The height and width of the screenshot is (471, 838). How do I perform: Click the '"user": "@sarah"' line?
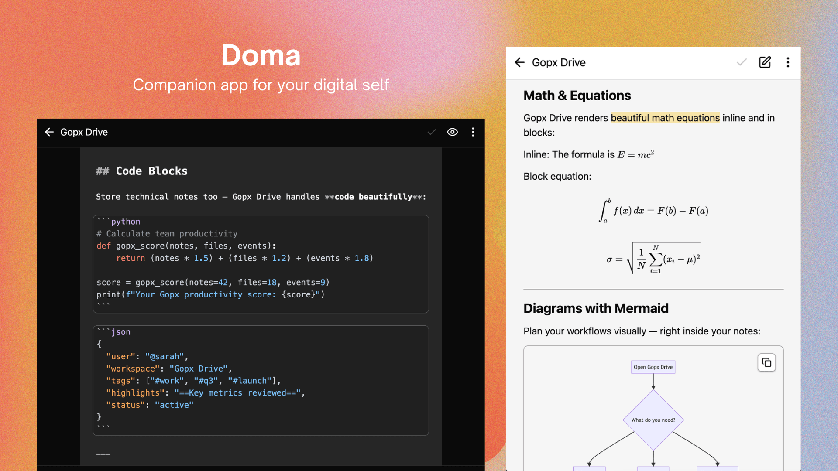(x=147, y=356)
